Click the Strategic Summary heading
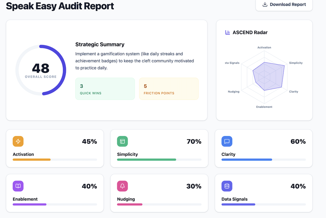The width and height of the screenshot is (326, 218). 100,45
